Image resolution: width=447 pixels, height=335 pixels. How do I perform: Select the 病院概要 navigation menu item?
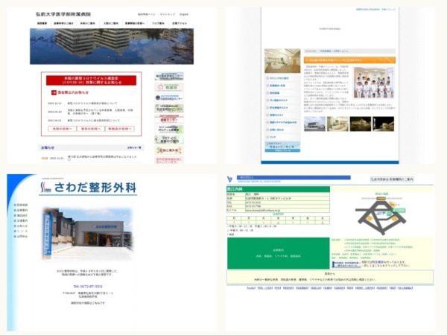(42, 24)
